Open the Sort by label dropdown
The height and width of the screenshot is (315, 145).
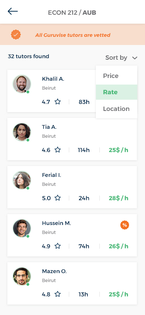116,58
